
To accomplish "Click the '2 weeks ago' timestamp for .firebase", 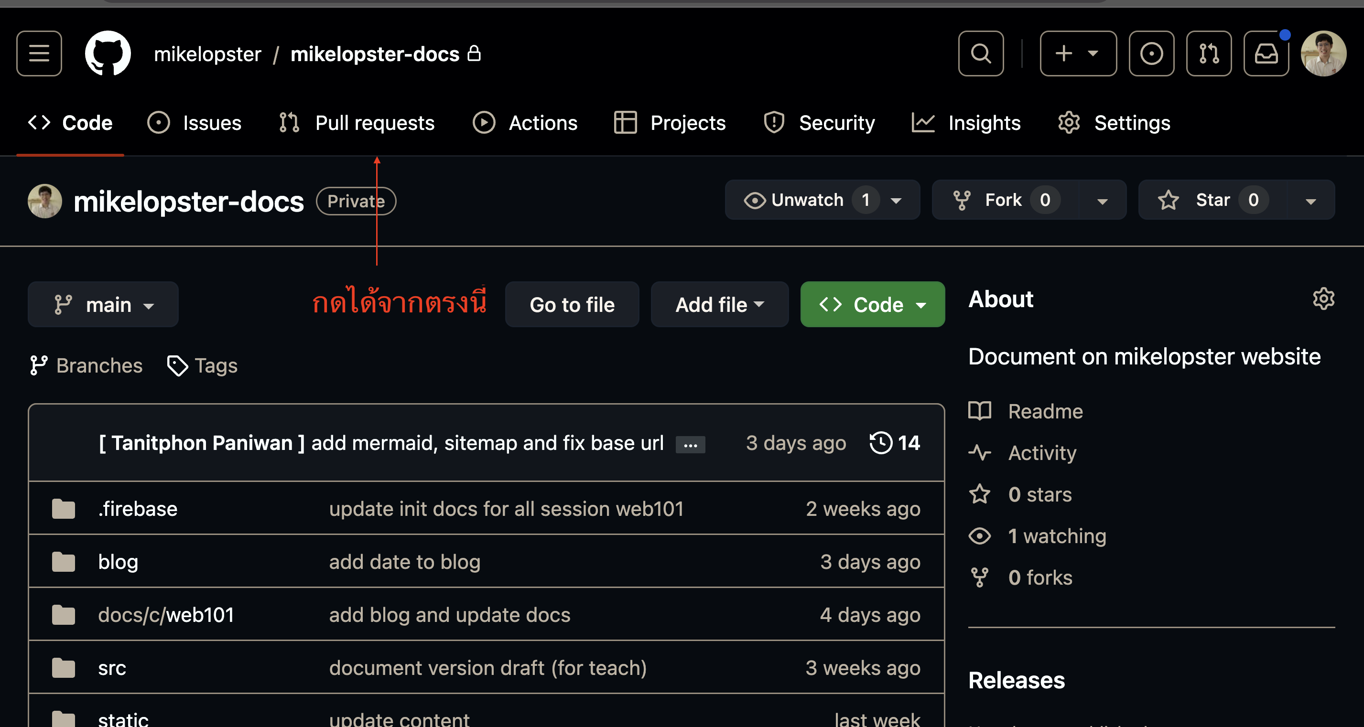I will tap(863, 509).
